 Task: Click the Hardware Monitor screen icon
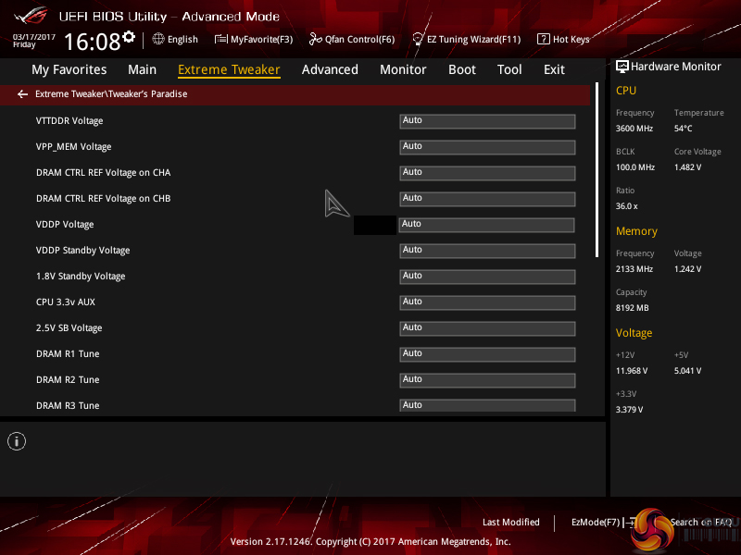coord(622,66)
